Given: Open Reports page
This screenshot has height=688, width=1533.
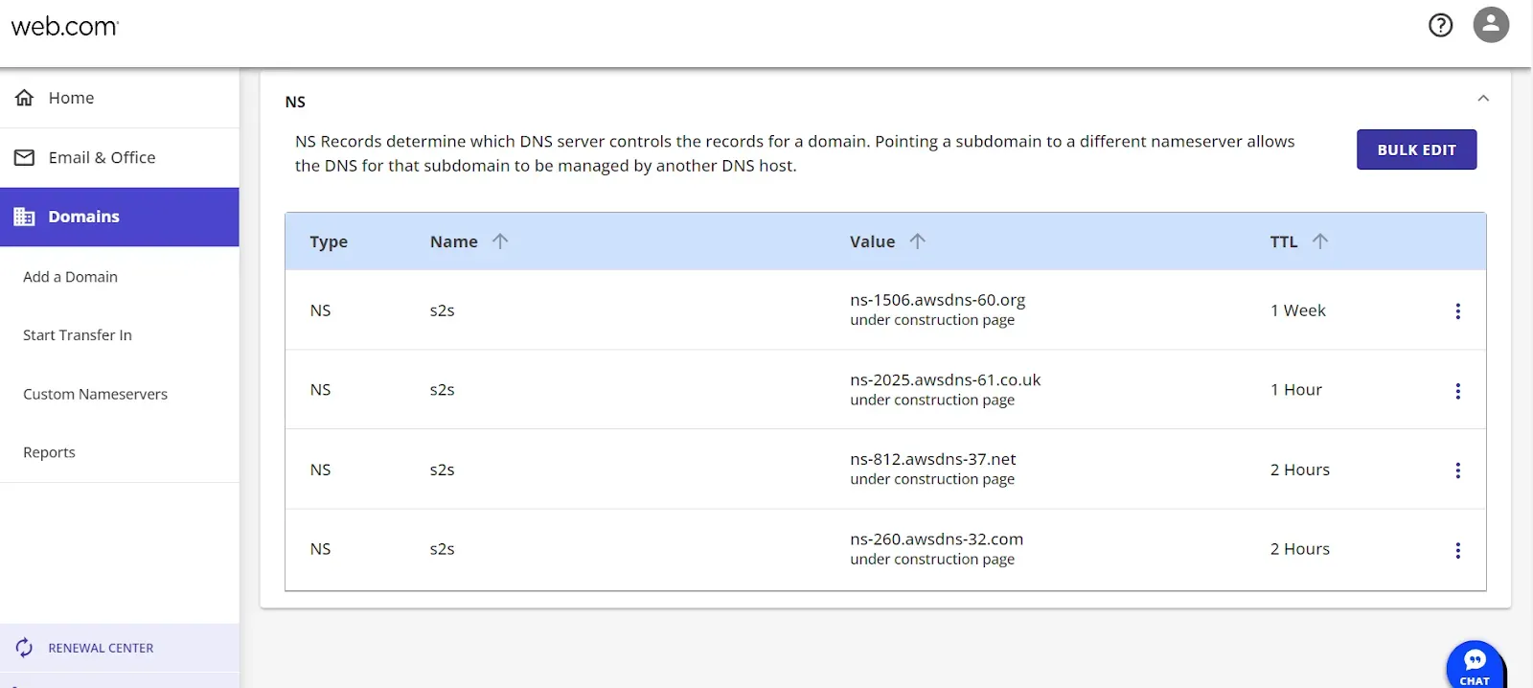Looking at the screenshot, I should 49,452.
